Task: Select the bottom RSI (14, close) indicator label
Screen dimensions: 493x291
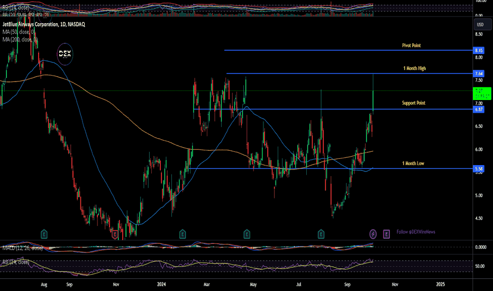Action: pyautogui.click(x=16, y=262)
